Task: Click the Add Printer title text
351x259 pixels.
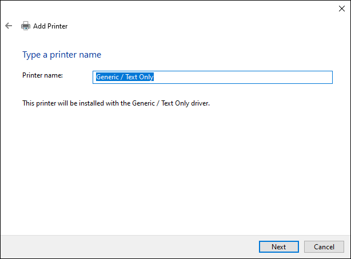Action: (x=50, y=26)
